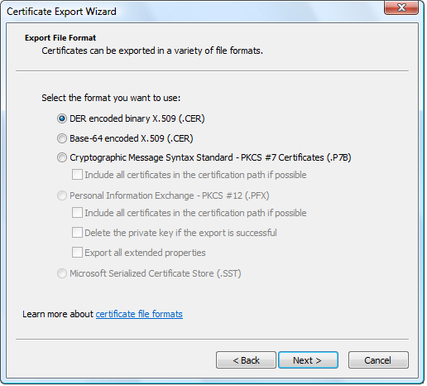427x386 pixels.
Task: Select Microsoft Serialized Certificate Store (.SST)
Action: click(62, 273)
